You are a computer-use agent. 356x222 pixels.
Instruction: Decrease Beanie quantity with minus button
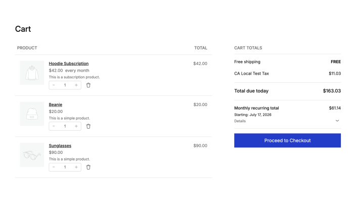pyautogui.click(x=54, y=126)
